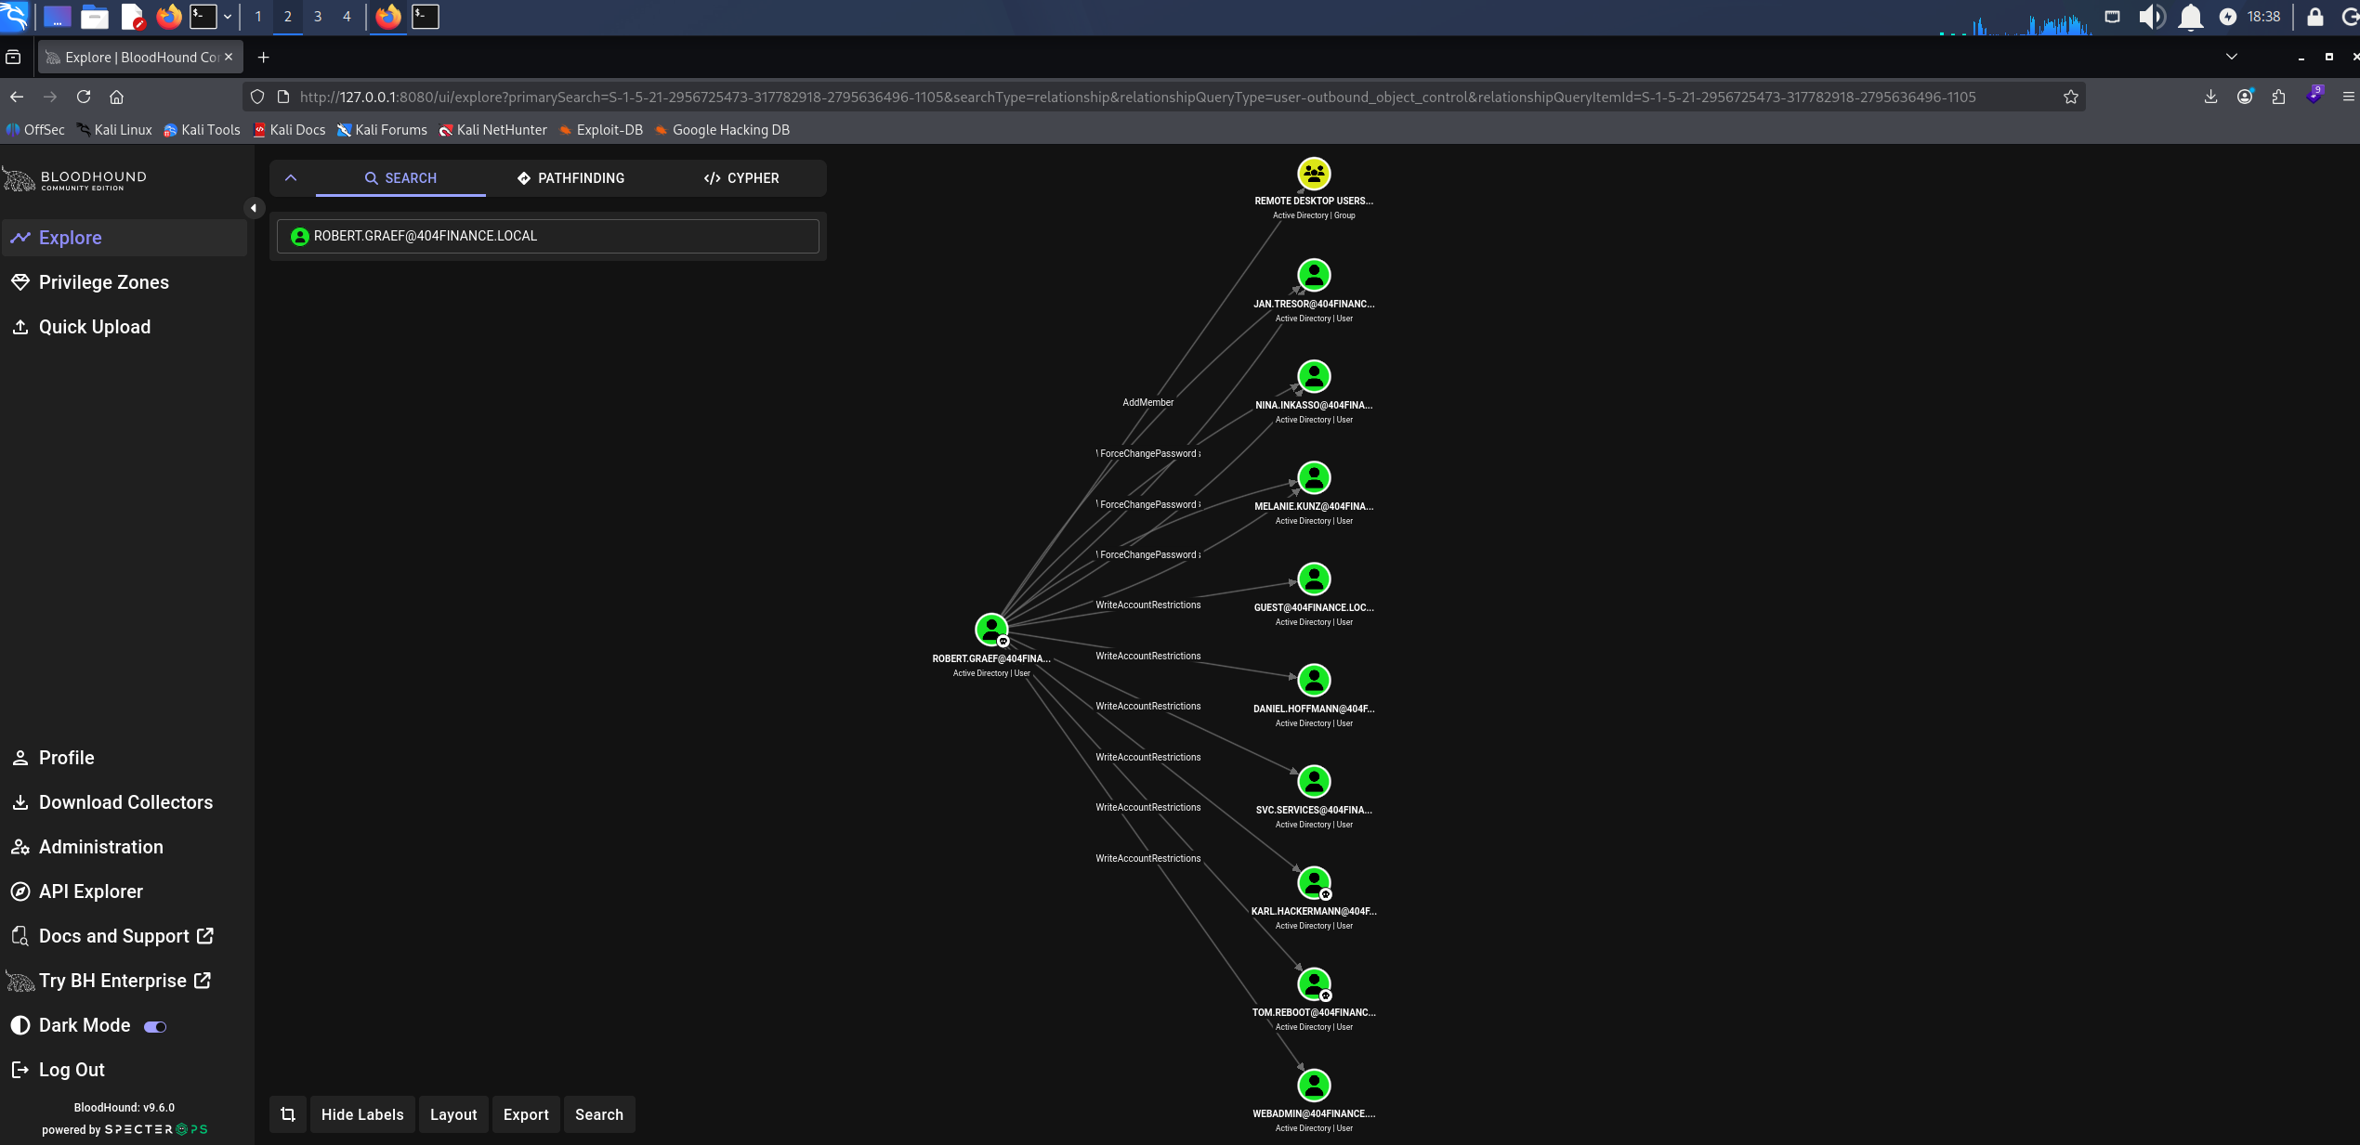Open Privilege Zones in sidebar
The height and width of the screenshot is (1145, 2360).
click(124, 282)
